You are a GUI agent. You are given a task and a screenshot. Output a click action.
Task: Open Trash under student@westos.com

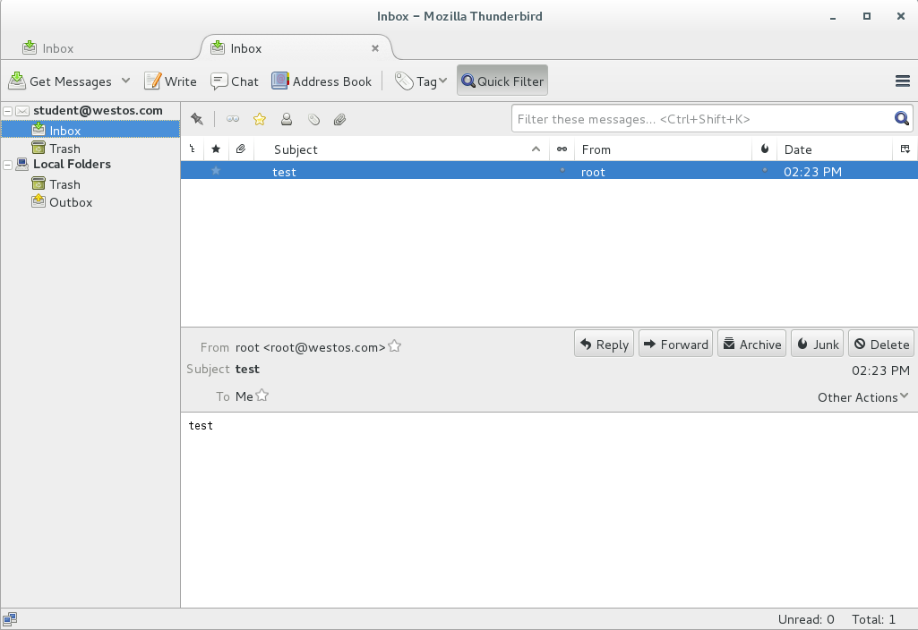pos(64,149)
